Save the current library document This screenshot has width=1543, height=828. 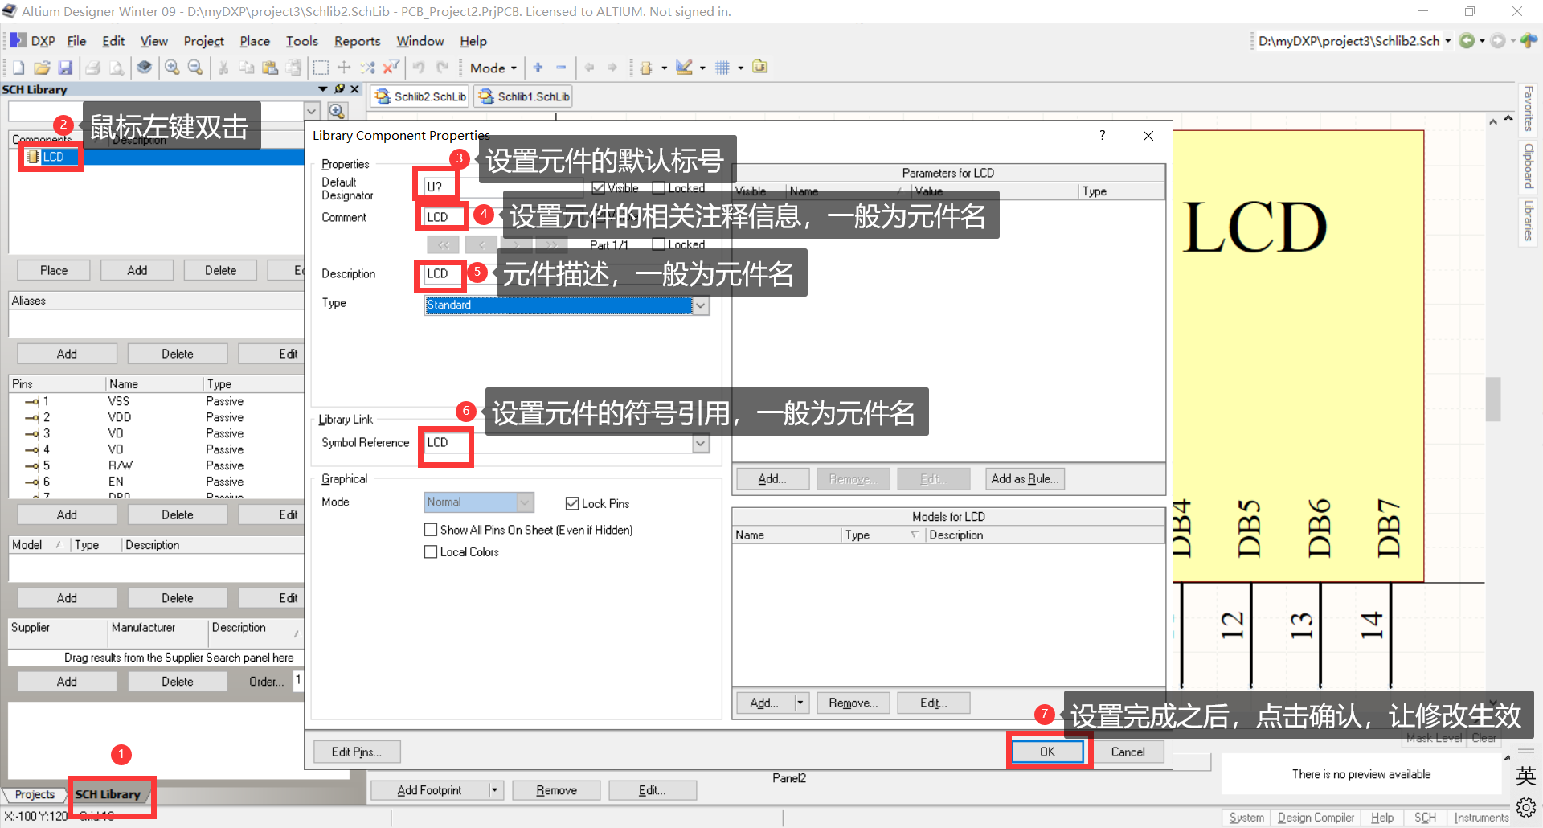[x=66, y=68]
